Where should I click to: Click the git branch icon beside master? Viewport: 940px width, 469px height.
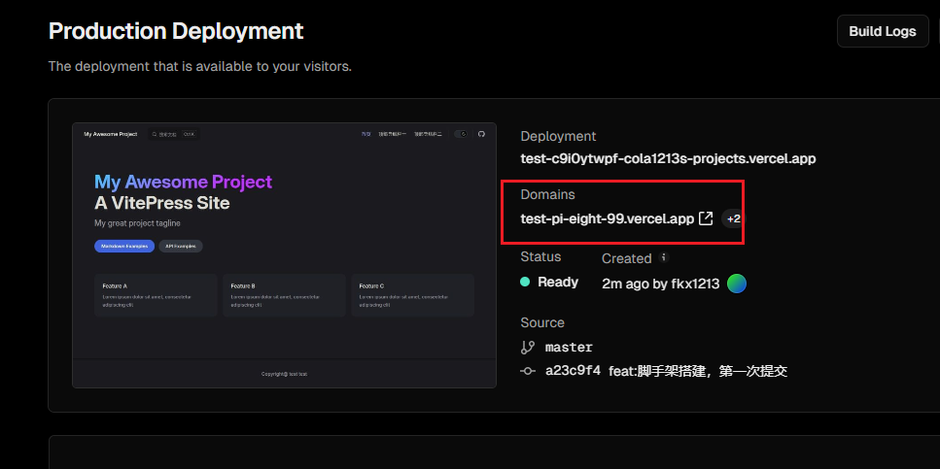(x=528, y=348)
